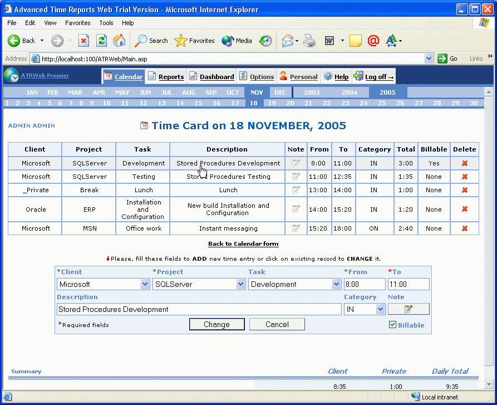Image resolution: width=497 pixels, height=405 pixels.
Task: Click the Go button beside address bar
Action: coord(447,58)
